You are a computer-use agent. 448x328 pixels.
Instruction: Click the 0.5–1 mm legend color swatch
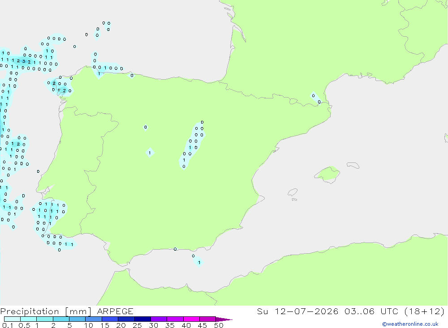point(28,319)
